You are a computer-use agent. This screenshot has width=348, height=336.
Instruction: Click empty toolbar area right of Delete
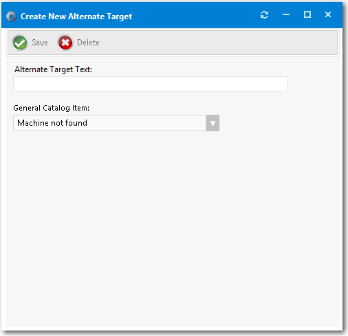pyautogui.click(x=218, y=43)
